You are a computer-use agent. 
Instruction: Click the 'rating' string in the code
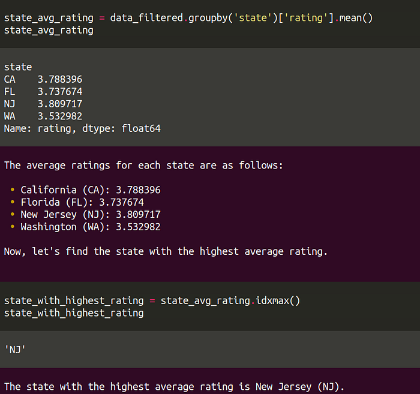click(306, 18)
